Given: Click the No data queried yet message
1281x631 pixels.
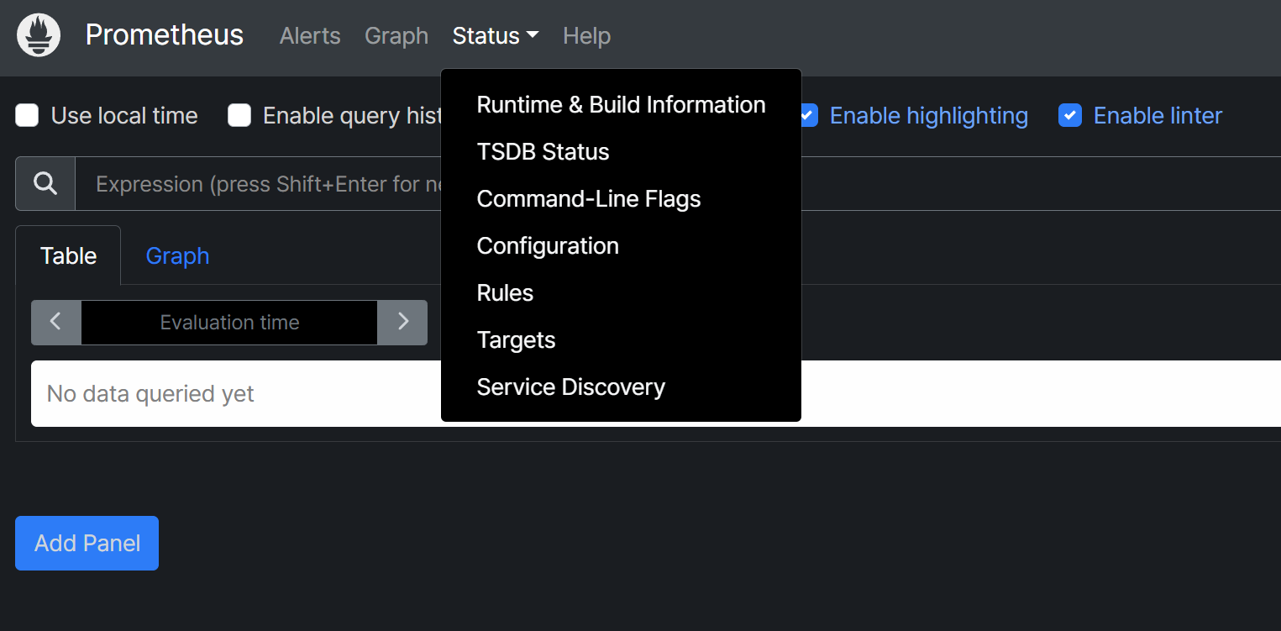Looking at the screenshot, I should click(x=150, y=393).
